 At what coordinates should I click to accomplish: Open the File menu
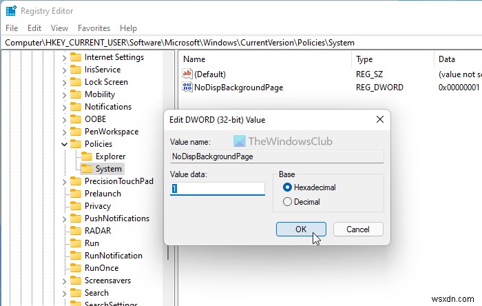click(12, 28)
